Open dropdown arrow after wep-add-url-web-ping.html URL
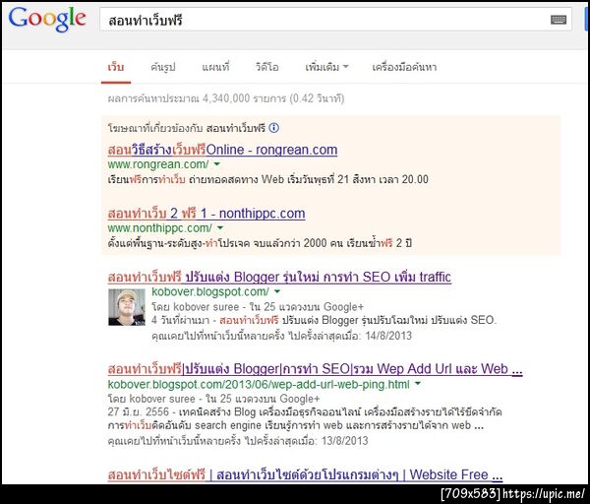Image resolution: width=590 pixels, height=504 pixels. (418, 384)
